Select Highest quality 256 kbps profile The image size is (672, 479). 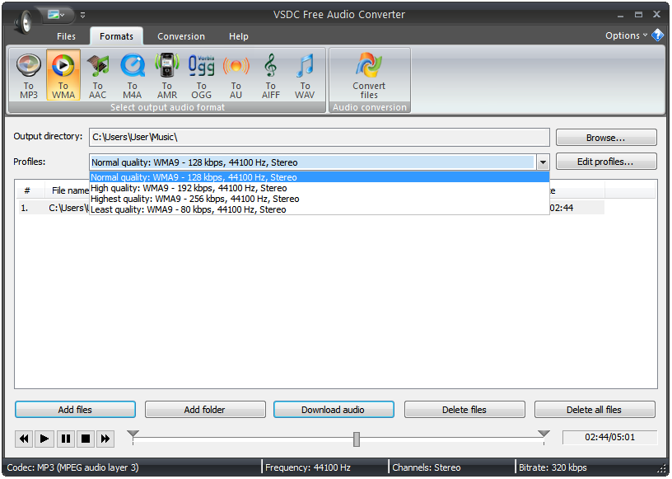pos(320,199)
